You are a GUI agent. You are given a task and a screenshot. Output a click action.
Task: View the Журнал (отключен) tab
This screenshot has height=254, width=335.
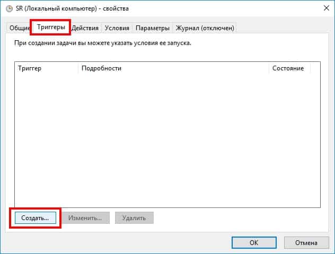pyautogui.click(x=205, y=28)
